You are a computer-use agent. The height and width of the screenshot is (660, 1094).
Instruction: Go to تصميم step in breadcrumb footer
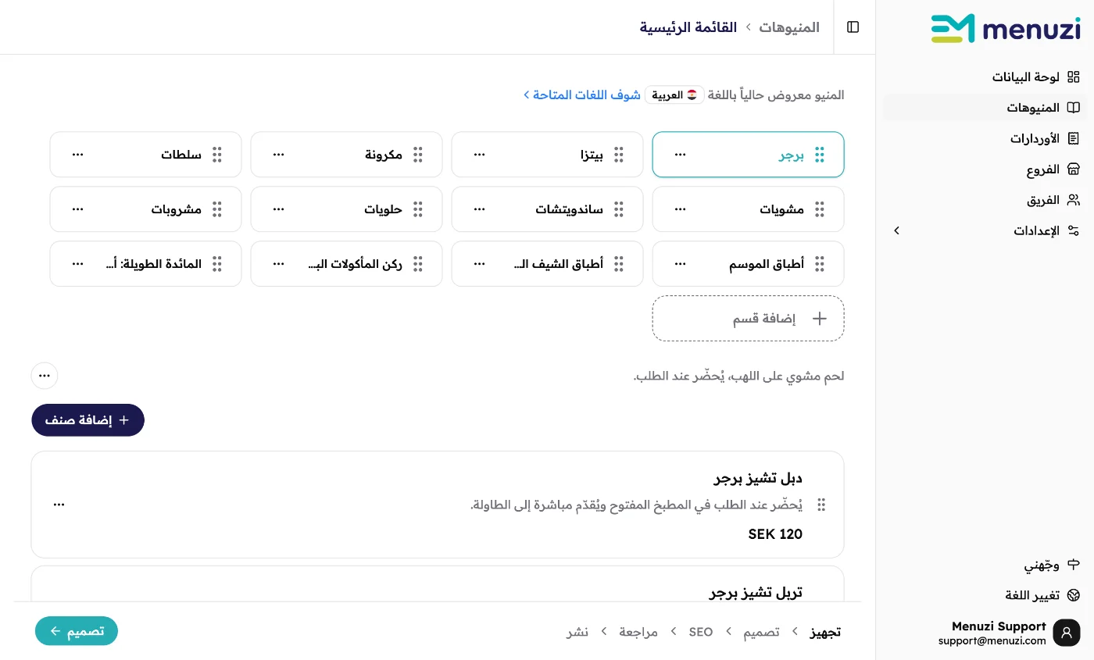point(761,632)
